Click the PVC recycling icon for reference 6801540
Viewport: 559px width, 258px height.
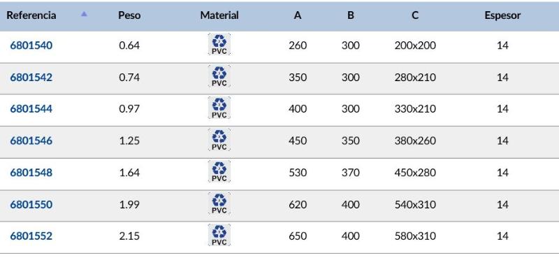(x=219, y=44)
